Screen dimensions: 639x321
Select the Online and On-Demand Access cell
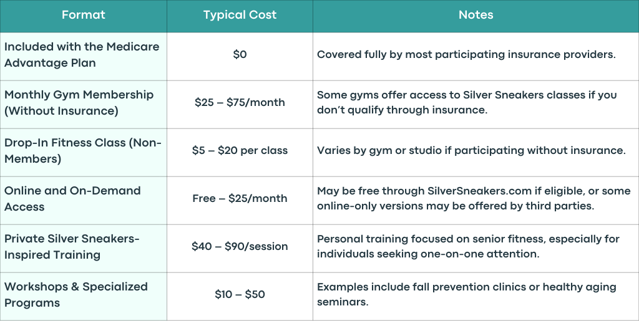83,200
